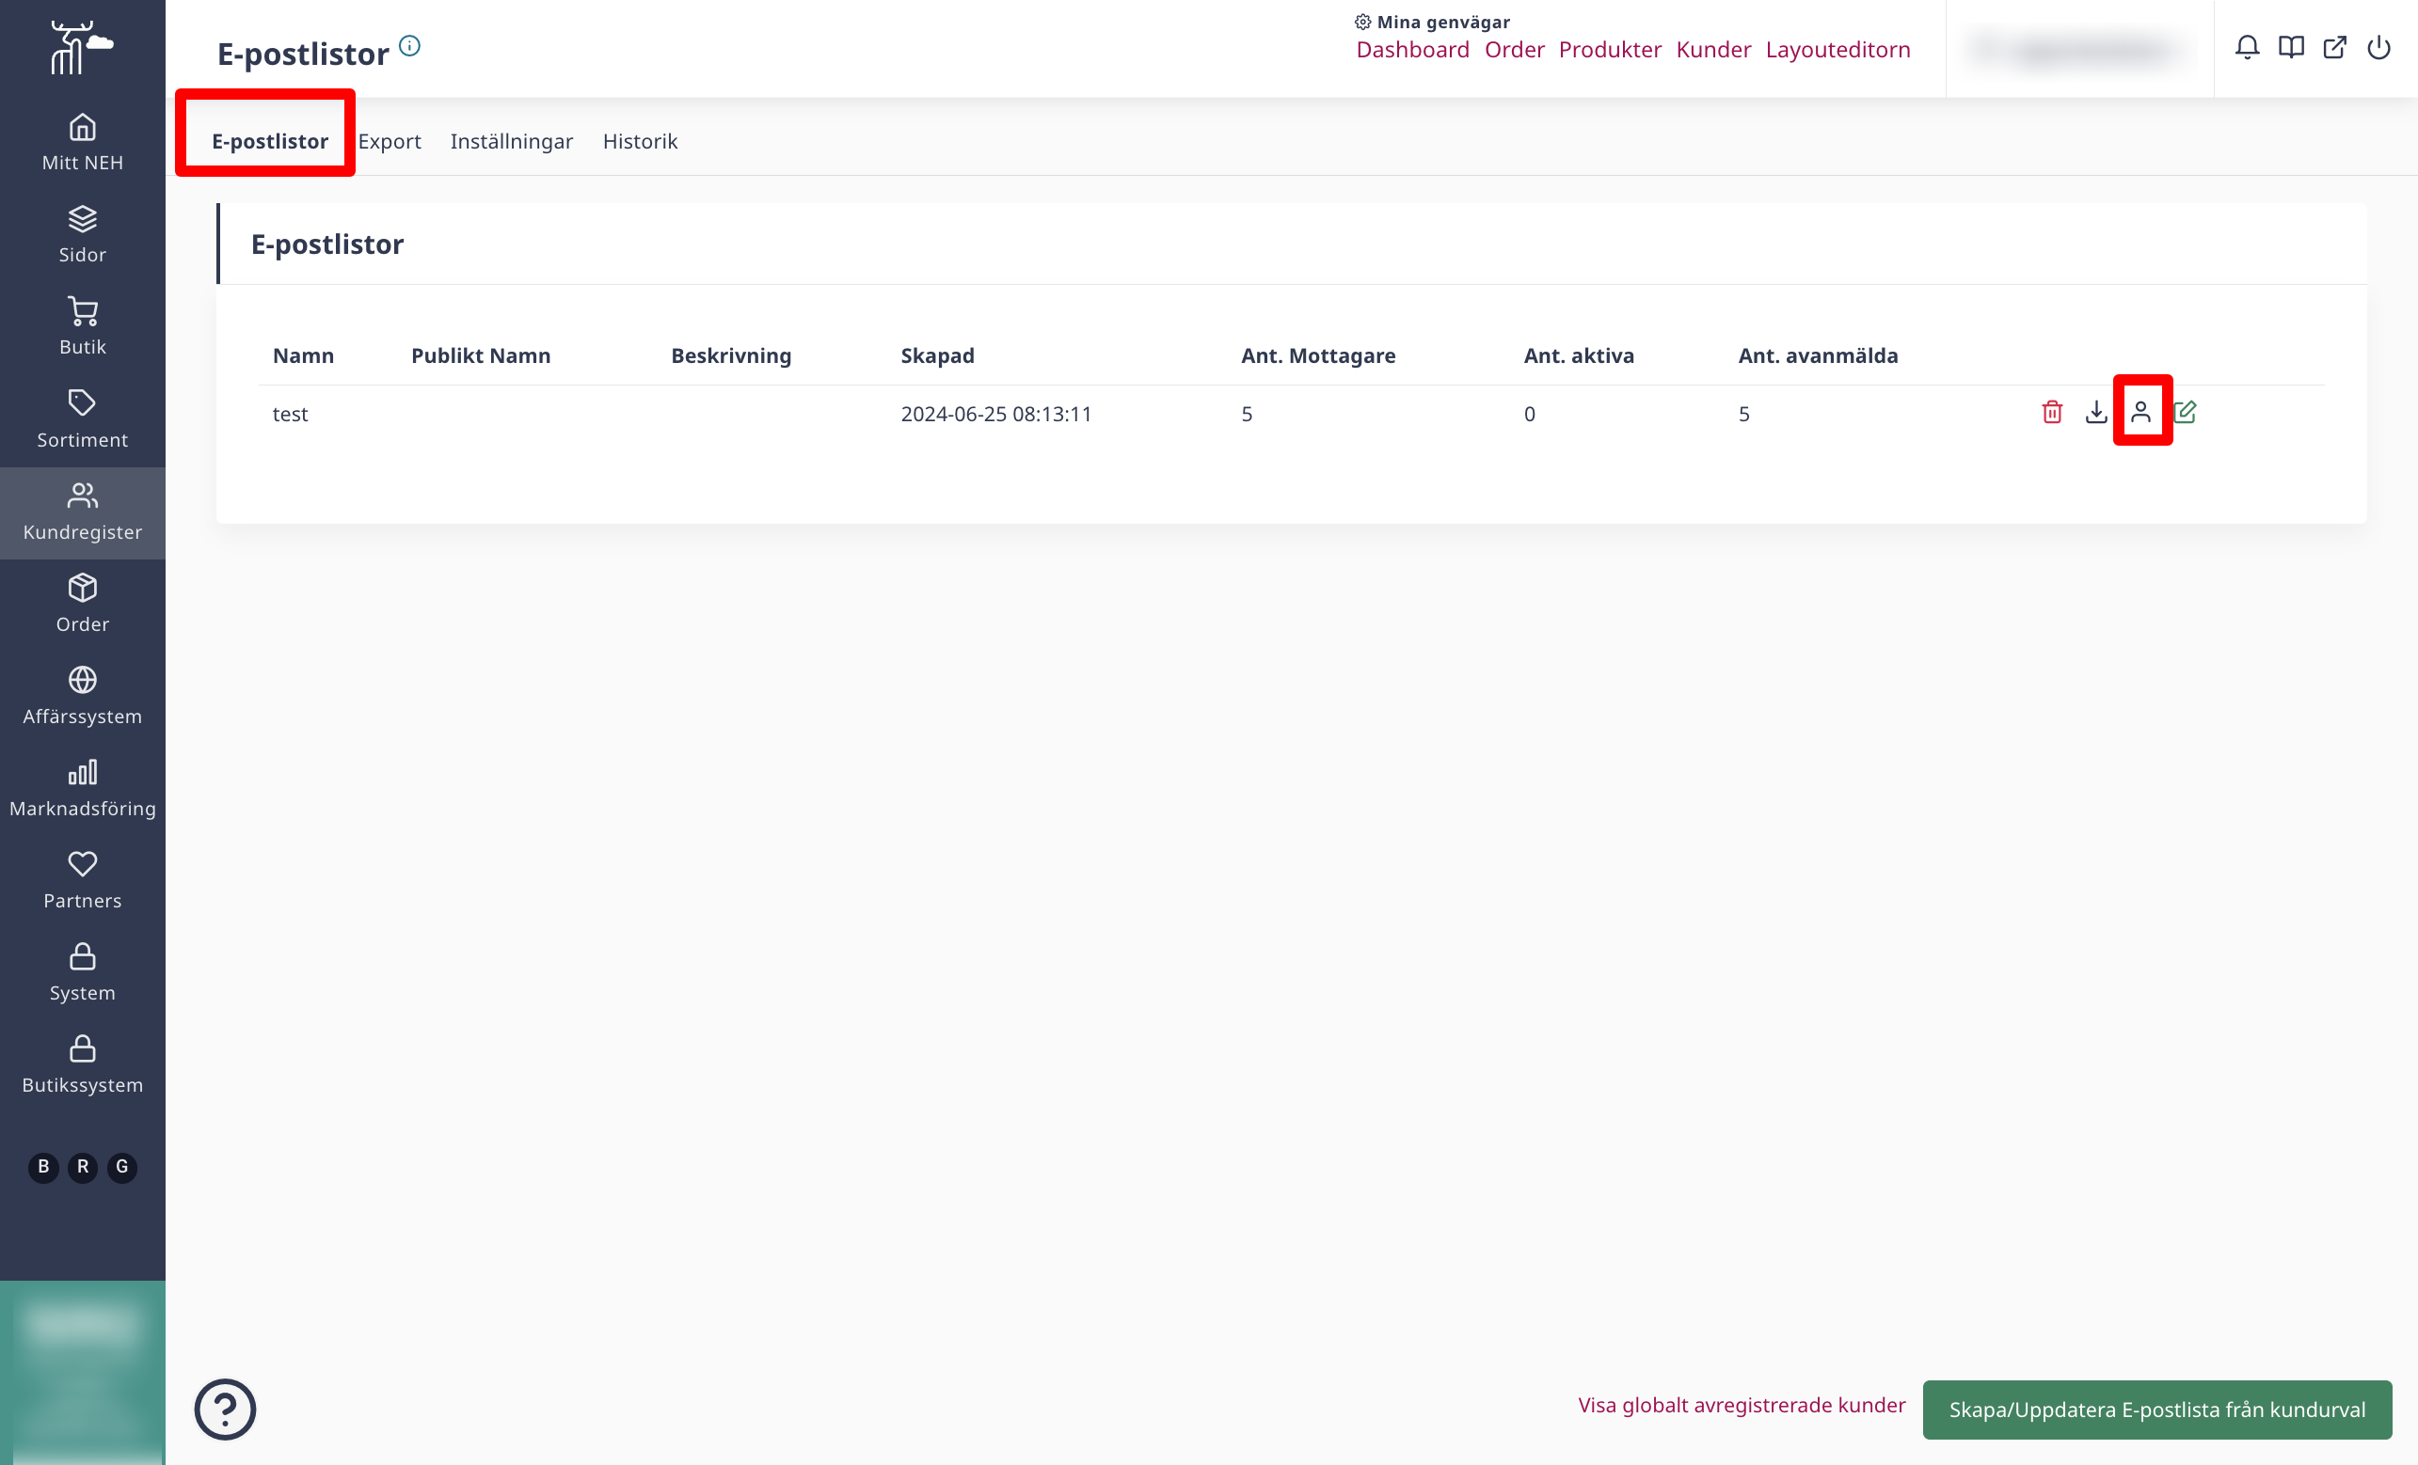The height and width of the screenshot is (1465, 2418).
Task: Click the moose logo in sidebar
Action: [83, 47]
